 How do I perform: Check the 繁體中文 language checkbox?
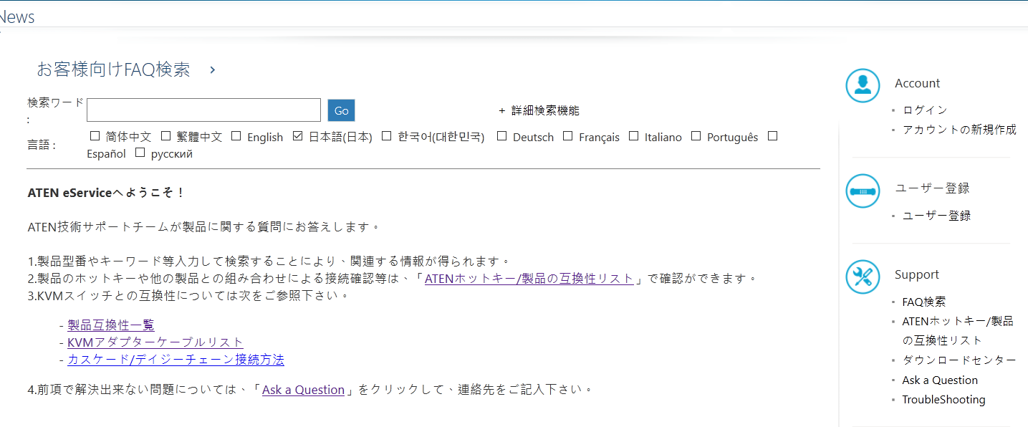165,135
